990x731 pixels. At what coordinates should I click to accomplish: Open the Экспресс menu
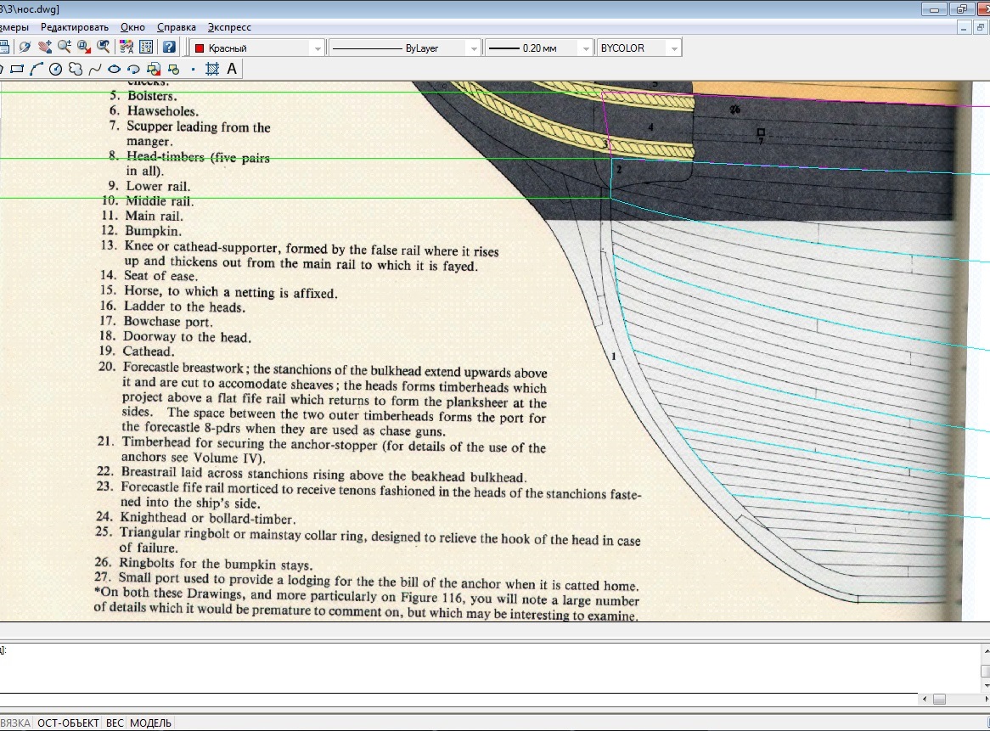click(229, 27)
